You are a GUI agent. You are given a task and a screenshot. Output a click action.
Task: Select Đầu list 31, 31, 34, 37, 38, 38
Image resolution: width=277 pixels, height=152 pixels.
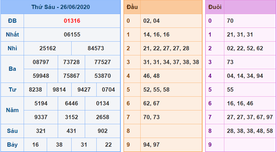coord(171,62)
